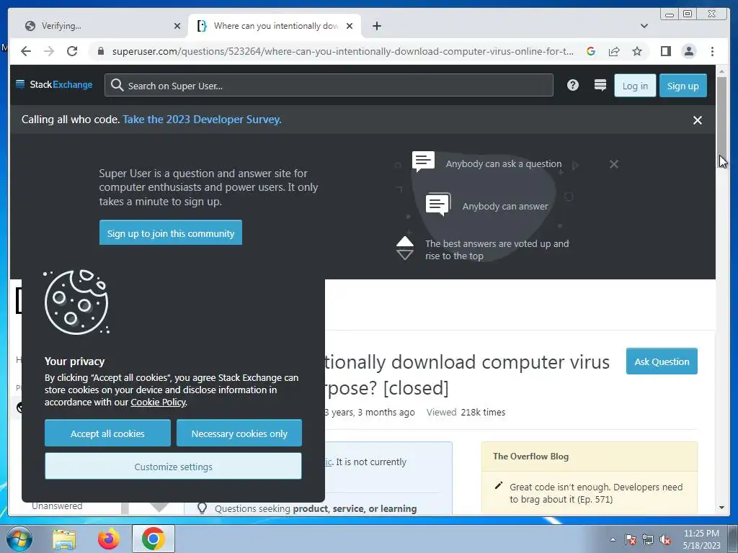Click the address bar URL
The image size is (738, 553).
click(342, 51)
